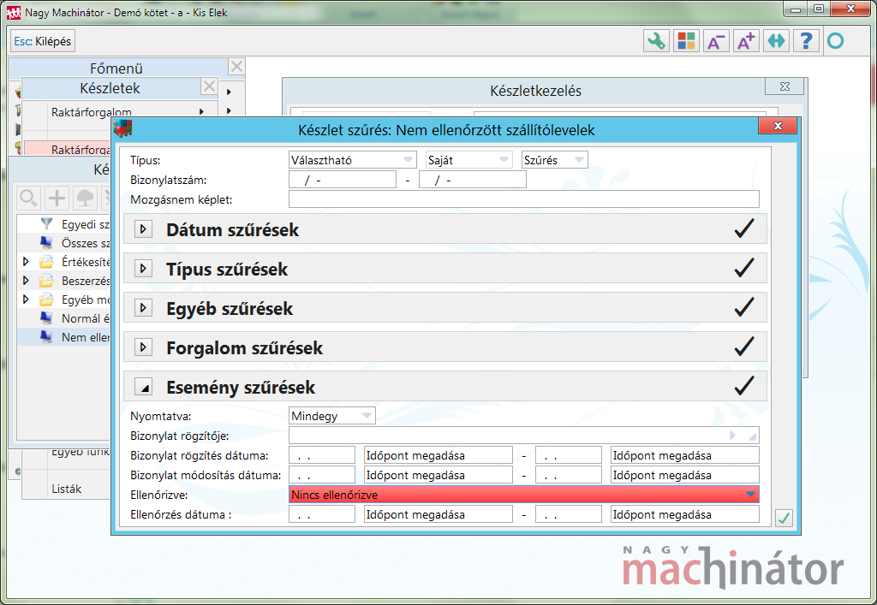Click the plus add icon
This screenshot has height=605, width=877.
pyautogui.click(x=57, y=198)
